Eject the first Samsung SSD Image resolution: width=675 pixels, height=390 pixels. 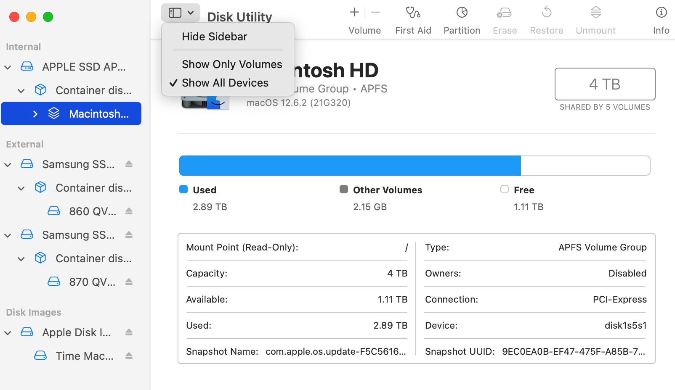pos(129,164)
